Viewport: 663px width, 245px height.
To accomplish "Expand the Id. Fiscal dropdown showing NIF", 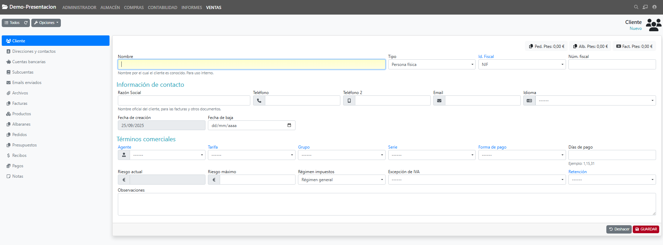I will (522, 65).
